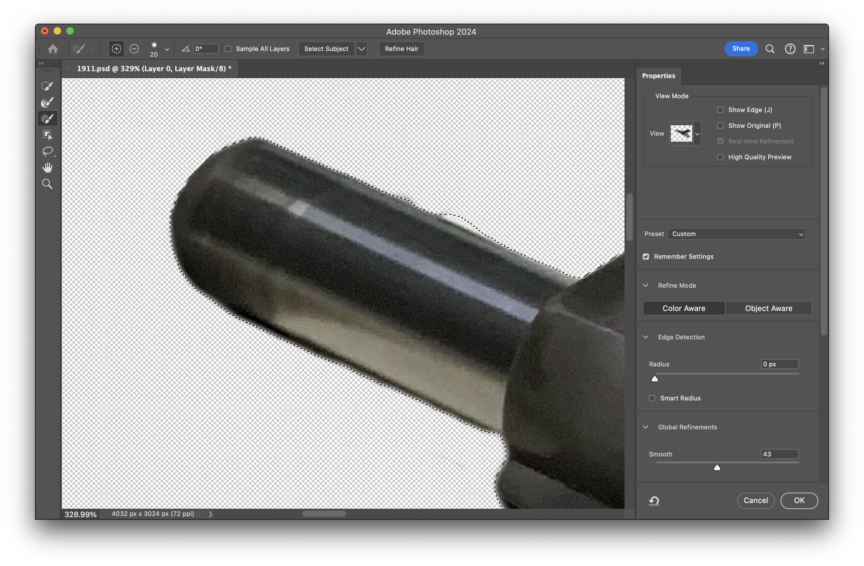Click OK to confirm the selection
The width and height of the screenshot is (864, 566).
pyautogui.click(x=799, y=501)
